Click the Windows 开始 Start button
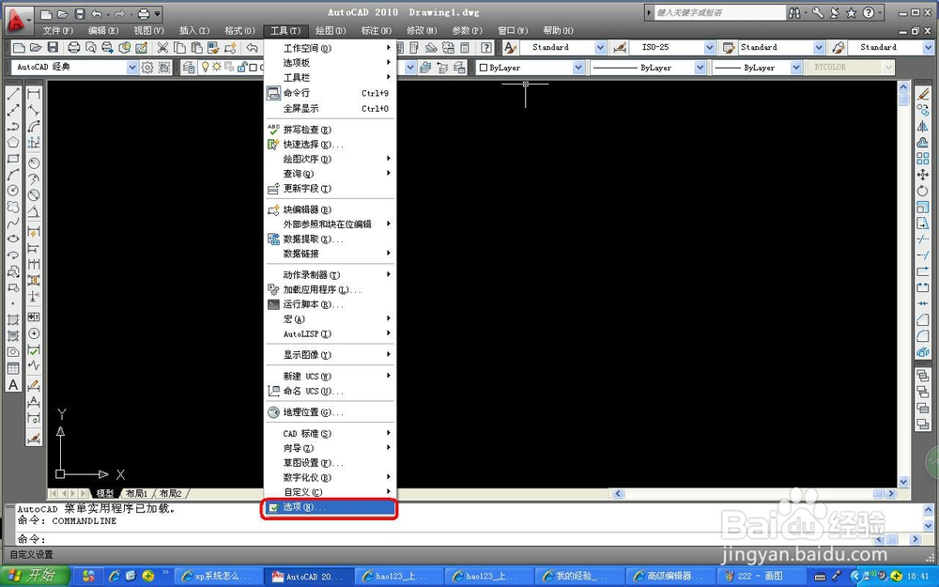 [34, 577]
